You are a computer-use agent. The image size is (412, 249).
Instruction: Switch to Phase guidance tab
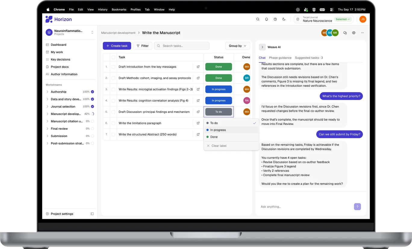tap(280, 58)
